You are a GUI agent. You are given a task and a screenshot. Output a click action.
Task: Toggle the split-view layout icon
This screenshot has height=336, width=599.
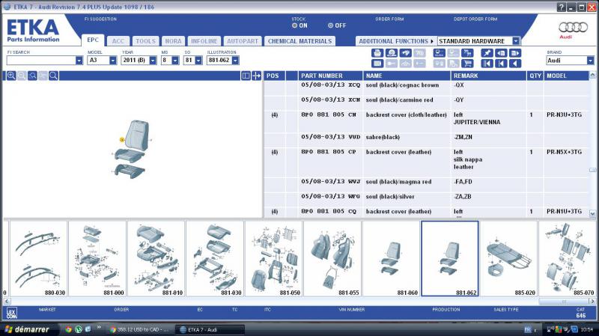pyautogui.click(x=246, y=76)
